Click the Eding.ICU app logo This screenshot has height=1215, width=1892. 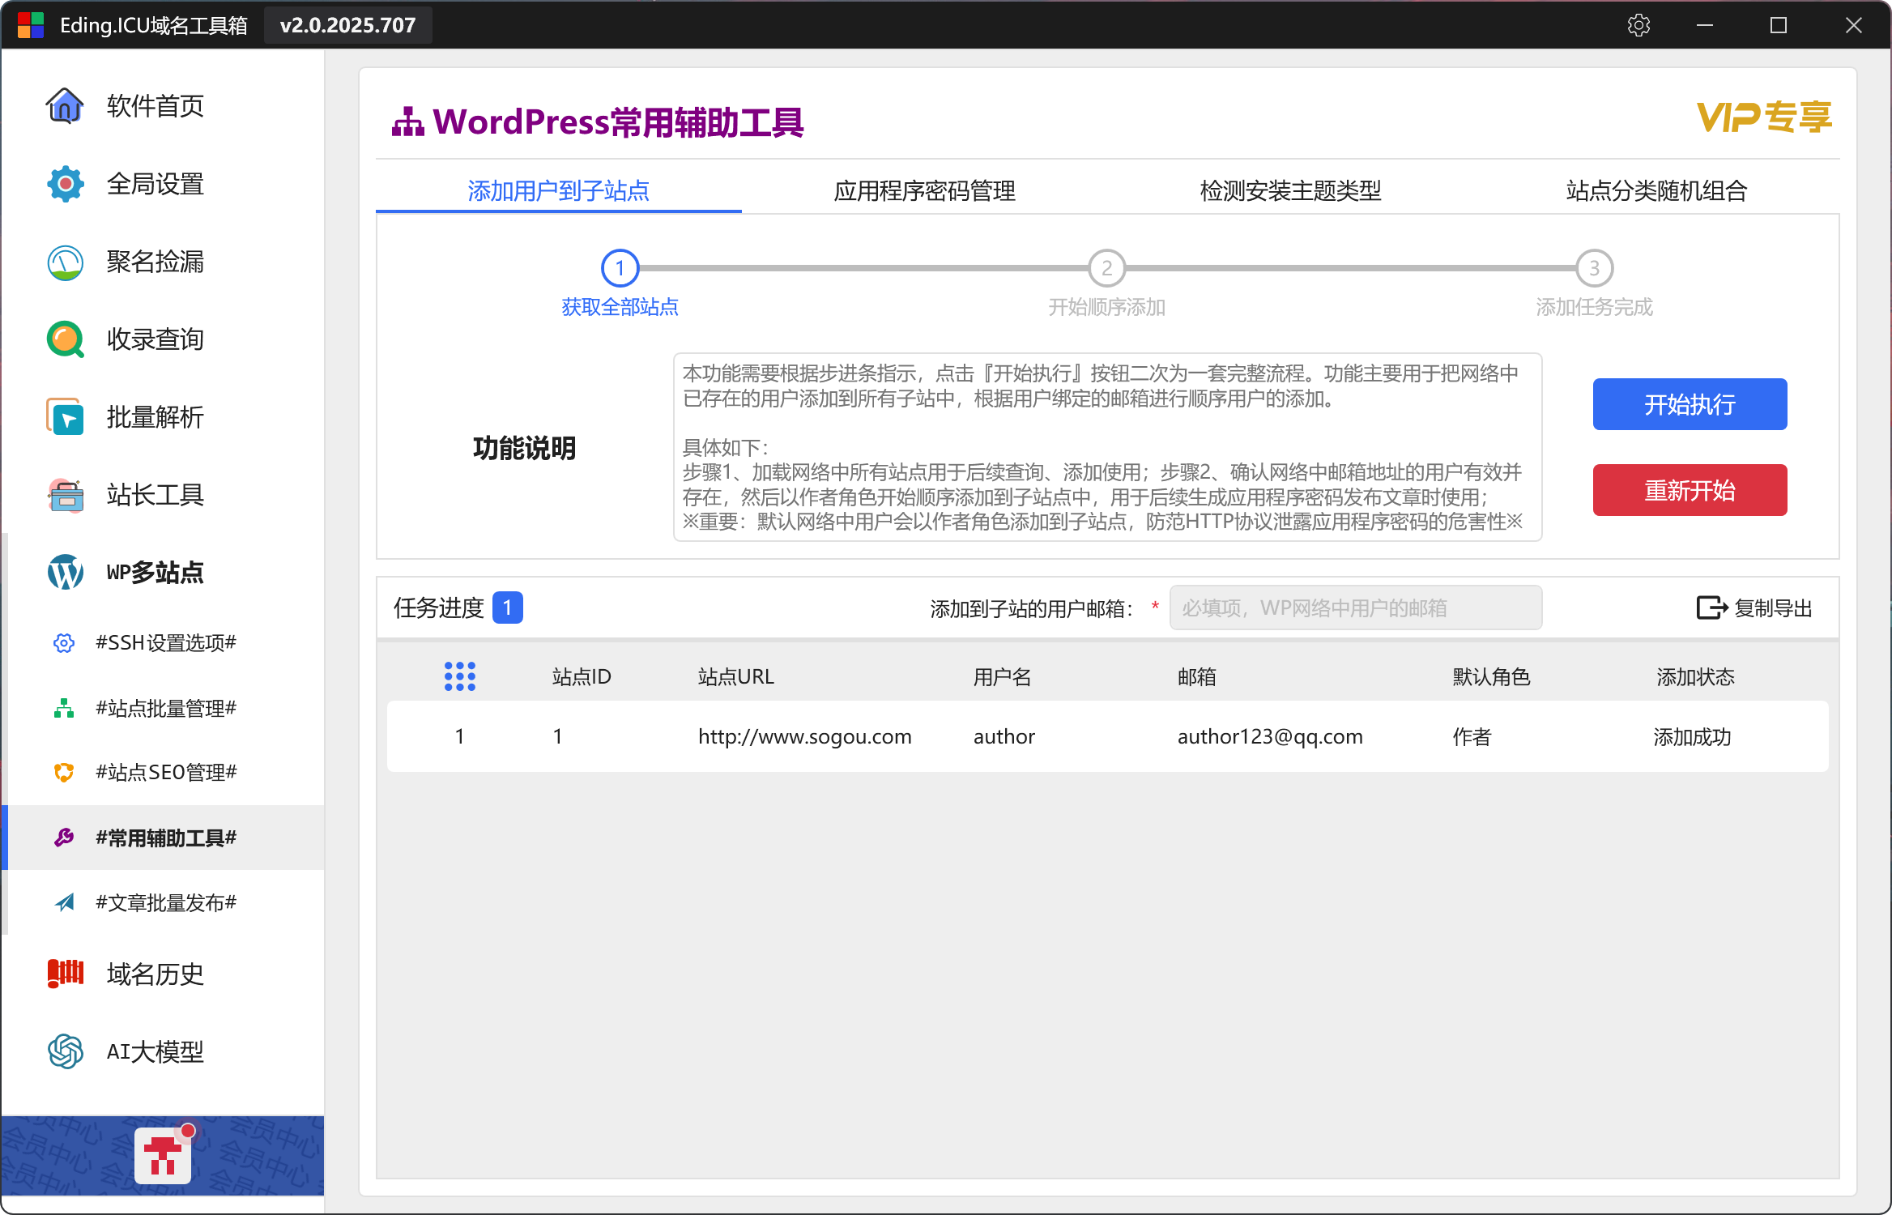click(30, 25)
